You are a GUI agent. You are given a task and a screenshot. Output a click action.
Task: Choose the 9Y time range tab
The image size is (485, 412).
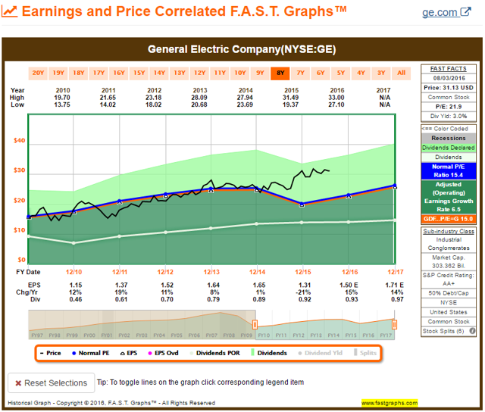point(260,73)
